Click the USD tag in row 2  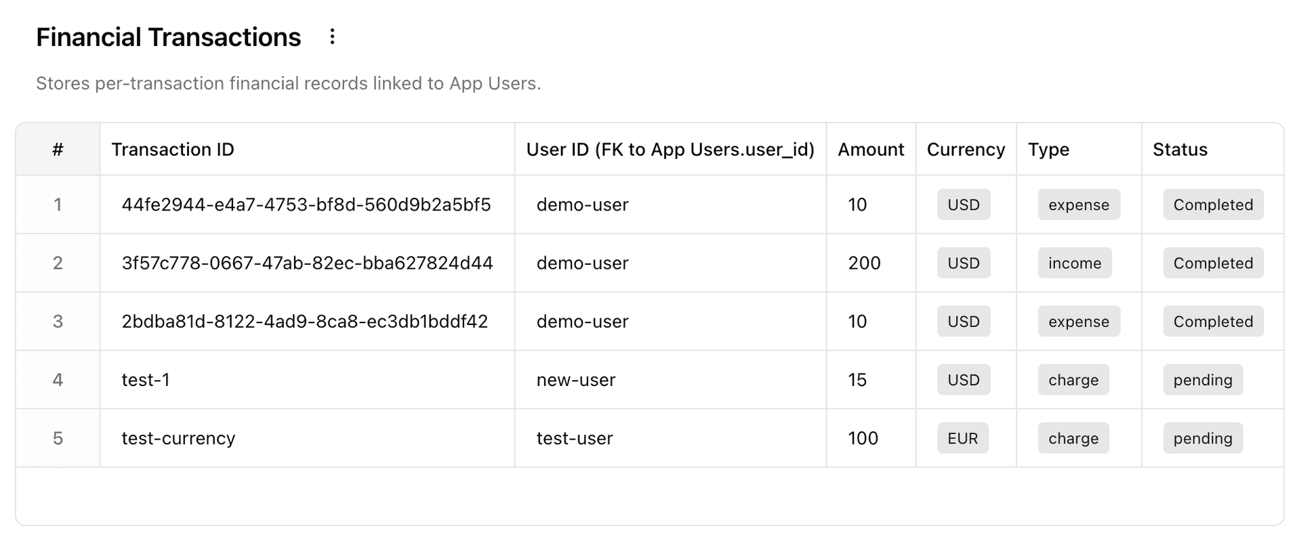(x=964, y=263)
